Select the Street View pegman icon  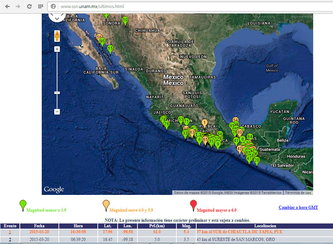click(x=57, y=36)
